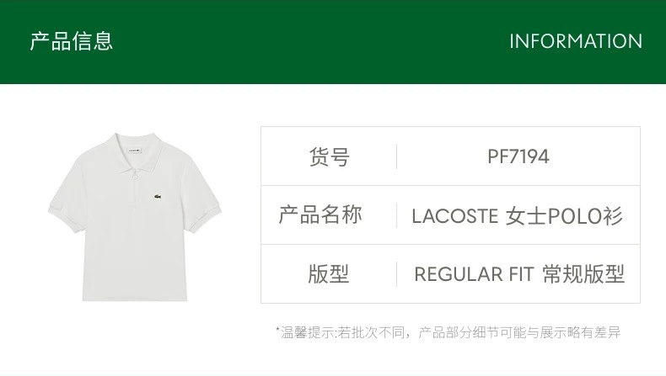Image resolution: width=666 pixels, height=376 pixels.
Task: Click the polo shirt collar
Action: [135, 153]
